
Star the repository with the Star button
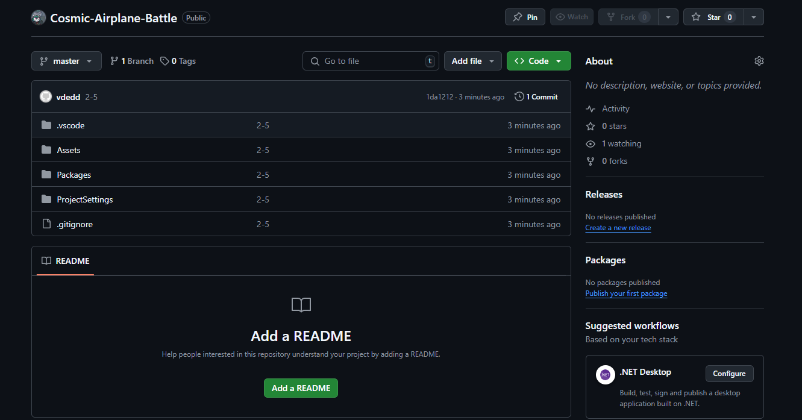tap(713, 17)
